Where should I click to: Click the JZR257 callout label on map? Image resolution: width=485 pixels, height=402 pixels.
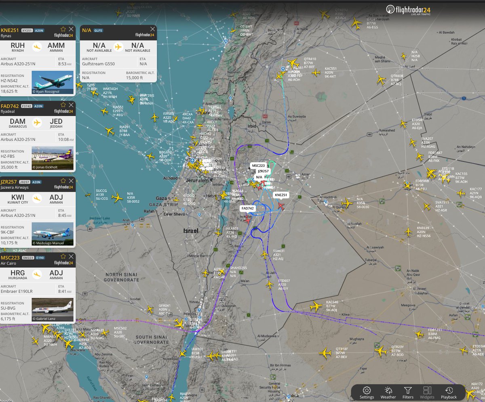click(264, 172)
